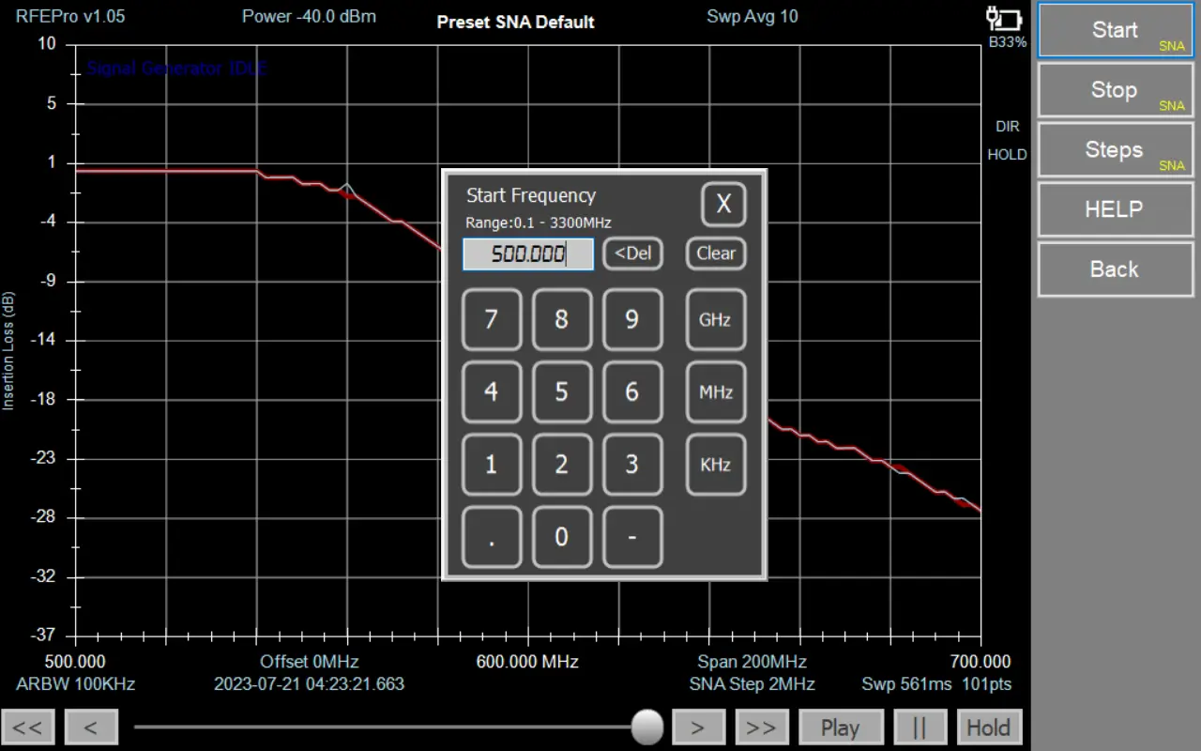The image size is (1201, 751).
Task: Select the GHz unit button
Action: tap(715, 320)
